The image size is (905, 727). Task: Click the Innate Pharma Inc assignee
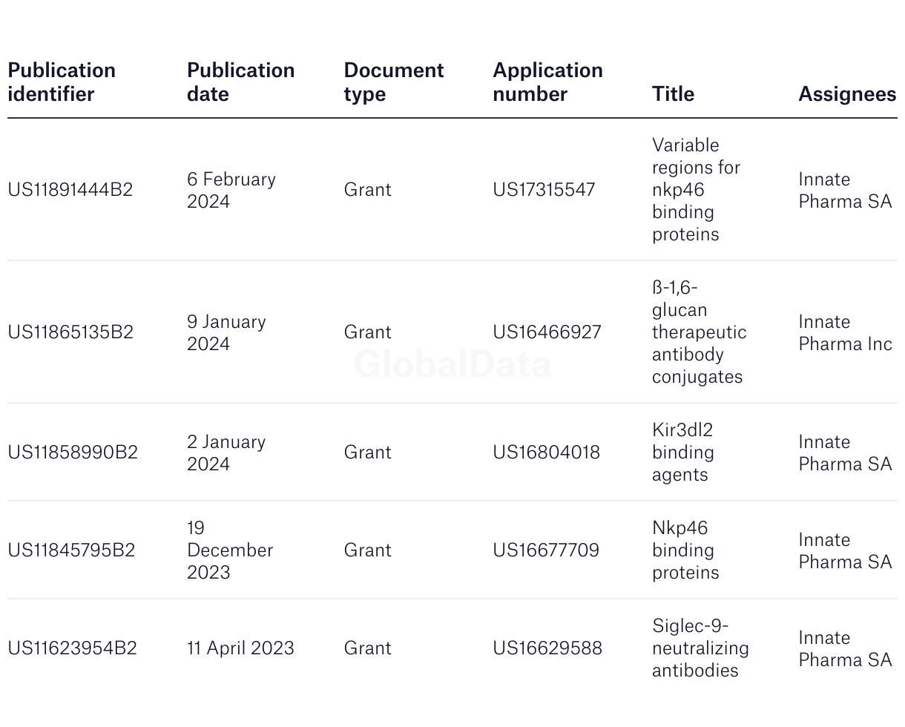pos(845,332)
